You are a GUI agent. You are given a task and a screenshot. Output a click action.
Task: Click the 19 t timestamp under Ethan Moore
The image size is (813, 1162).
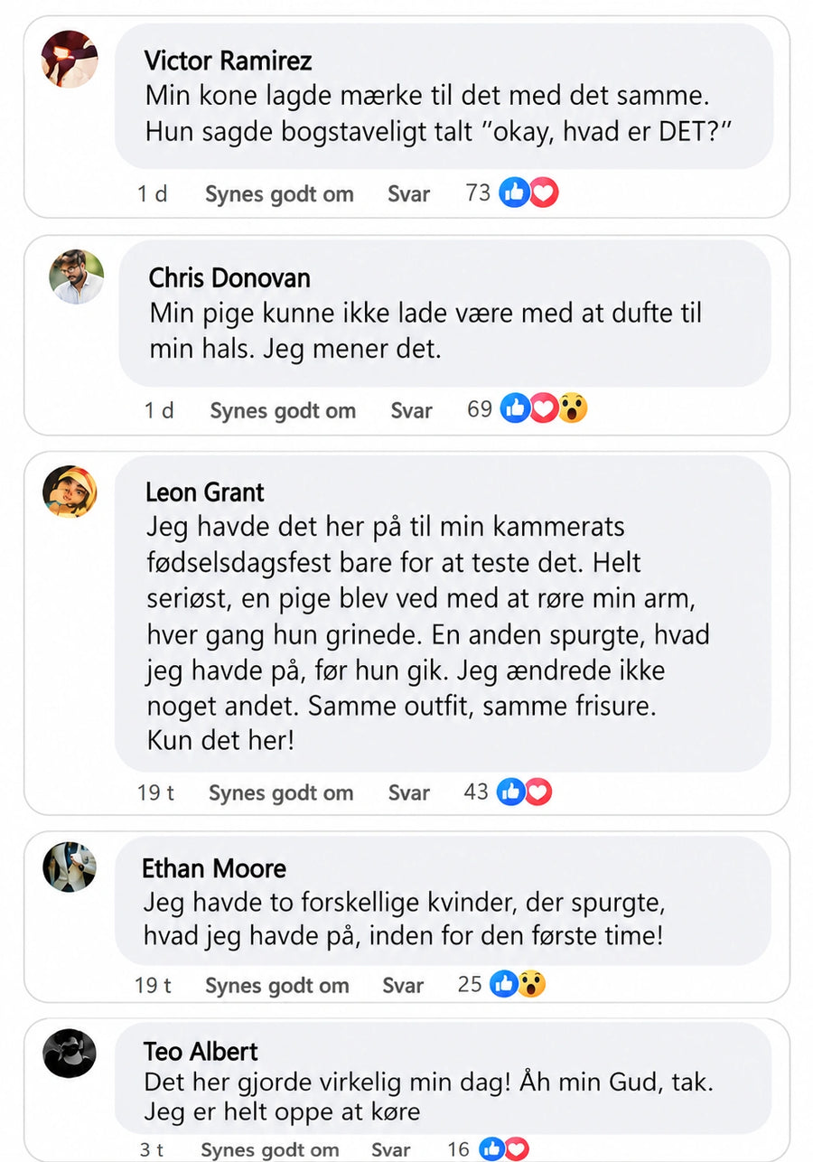154,985
